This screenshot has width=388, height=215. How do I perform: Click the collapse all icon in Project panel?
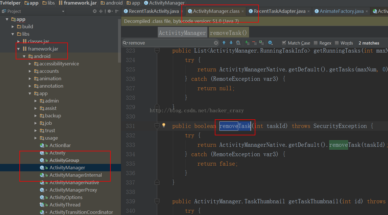(x=101, y=11)
